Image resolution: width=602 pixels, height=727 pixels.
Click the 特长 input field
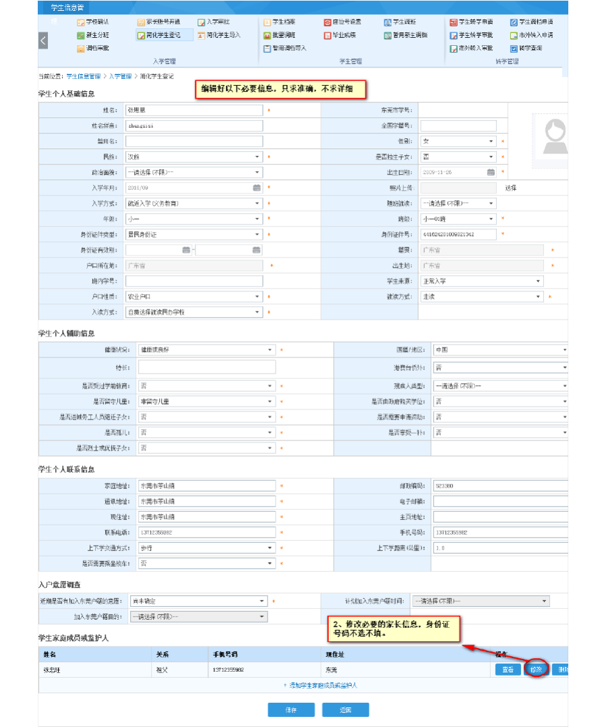(x=207, y=367)
